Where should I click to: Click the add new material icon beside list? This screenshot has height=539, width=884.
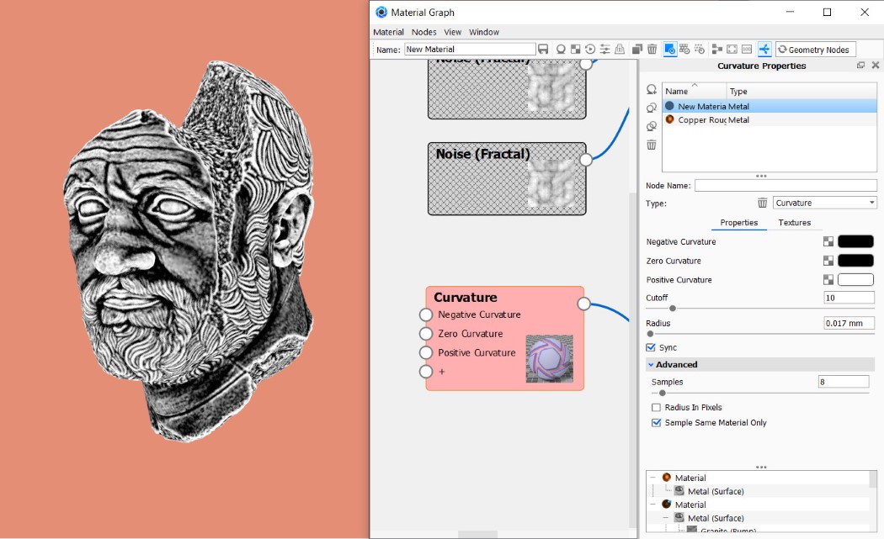651,89
